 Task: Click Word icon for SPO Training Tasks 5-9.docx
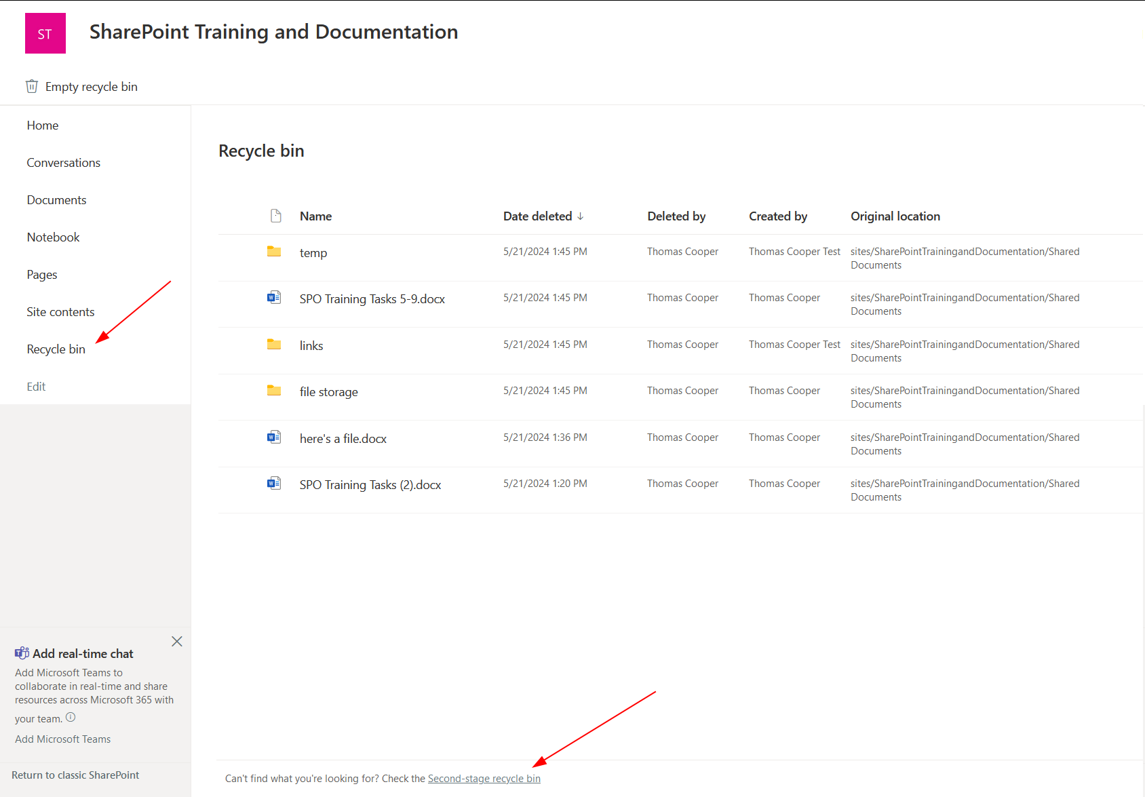pos(274,297)
